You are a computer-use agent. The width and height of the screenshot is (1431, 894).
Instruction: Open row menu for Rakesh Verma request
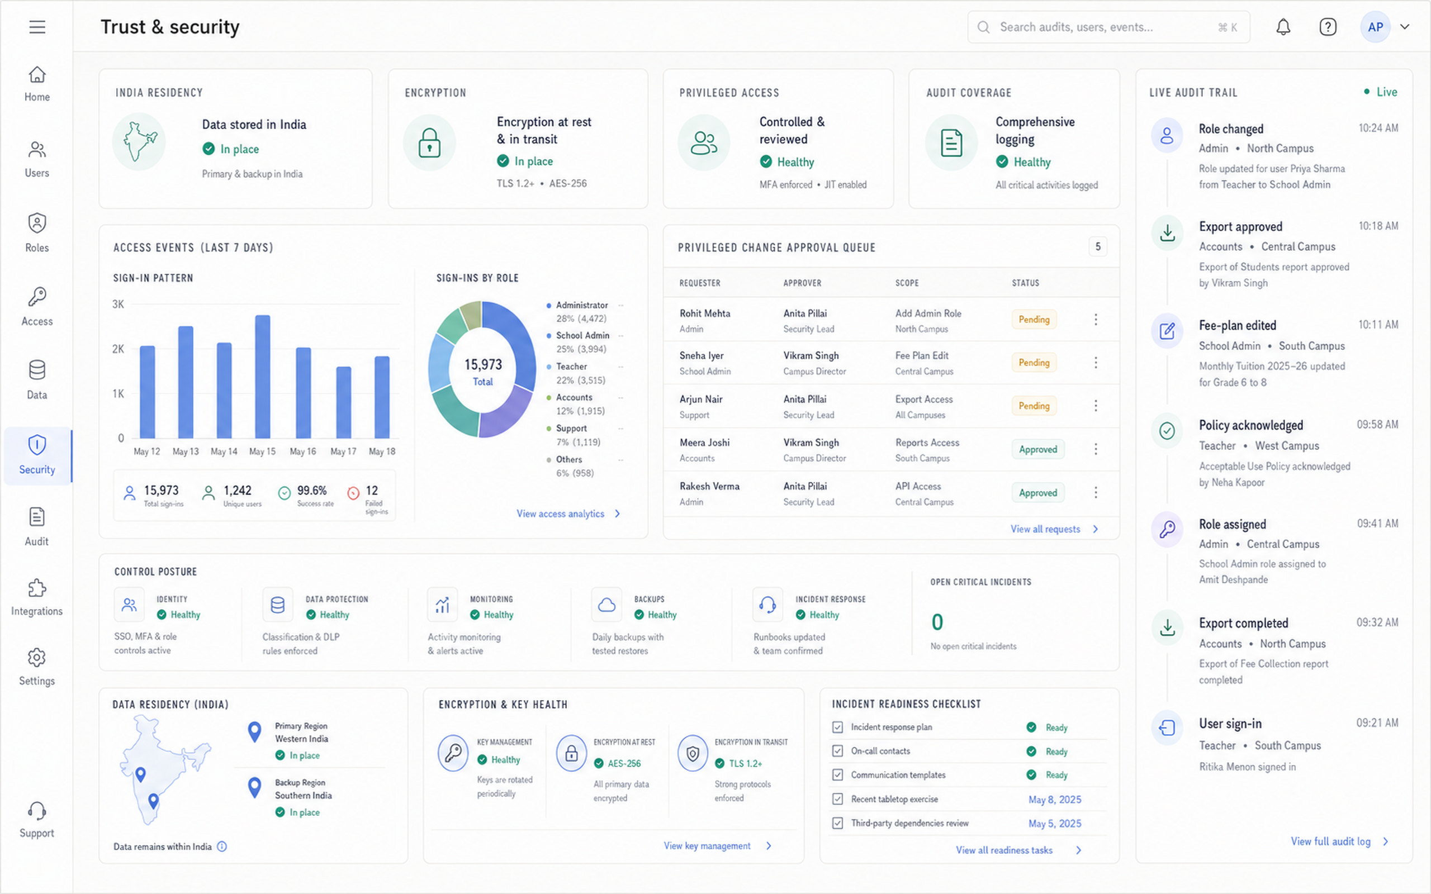pos(1096,492)
